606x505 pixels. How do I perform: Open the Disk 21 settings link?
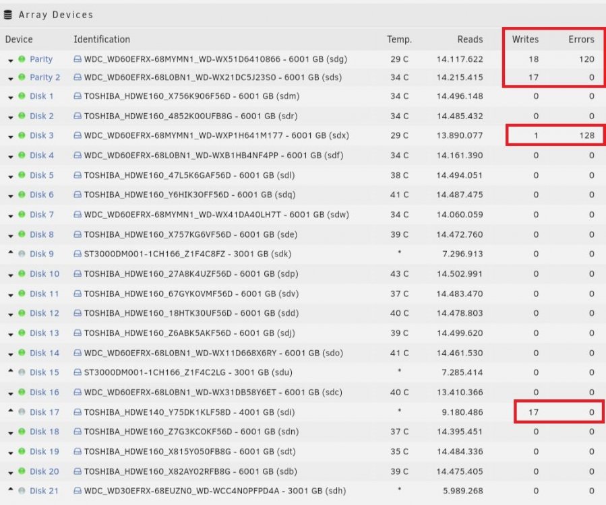click(44, 491)
